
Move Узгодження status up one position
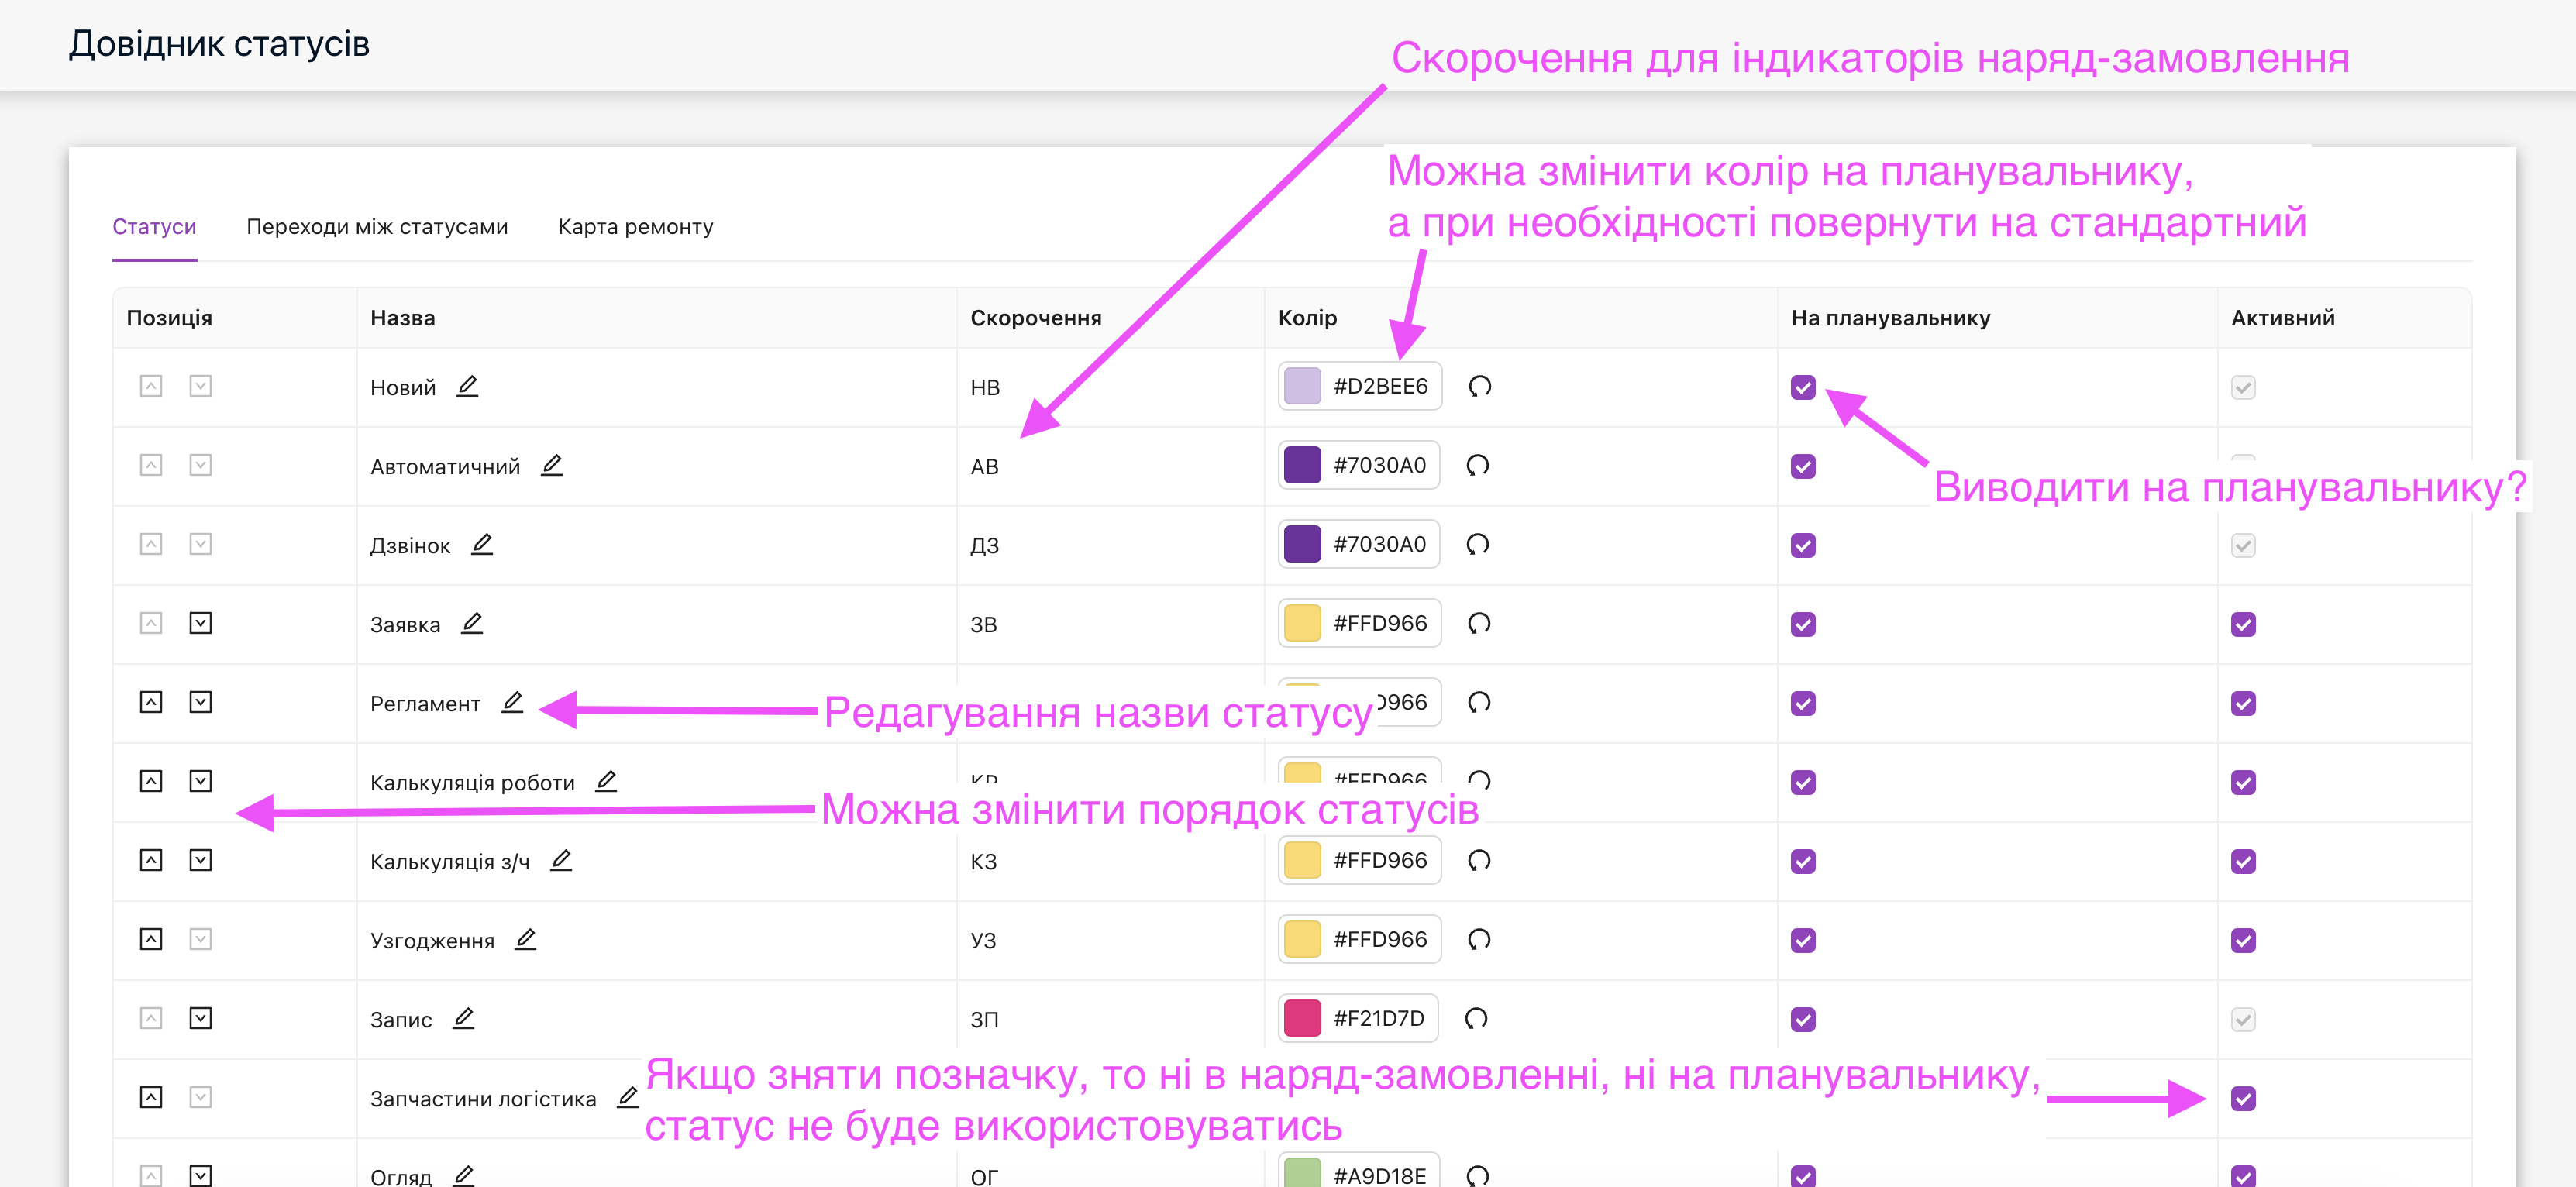151,939
